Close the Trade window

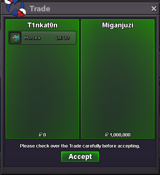tap(154, 9)
